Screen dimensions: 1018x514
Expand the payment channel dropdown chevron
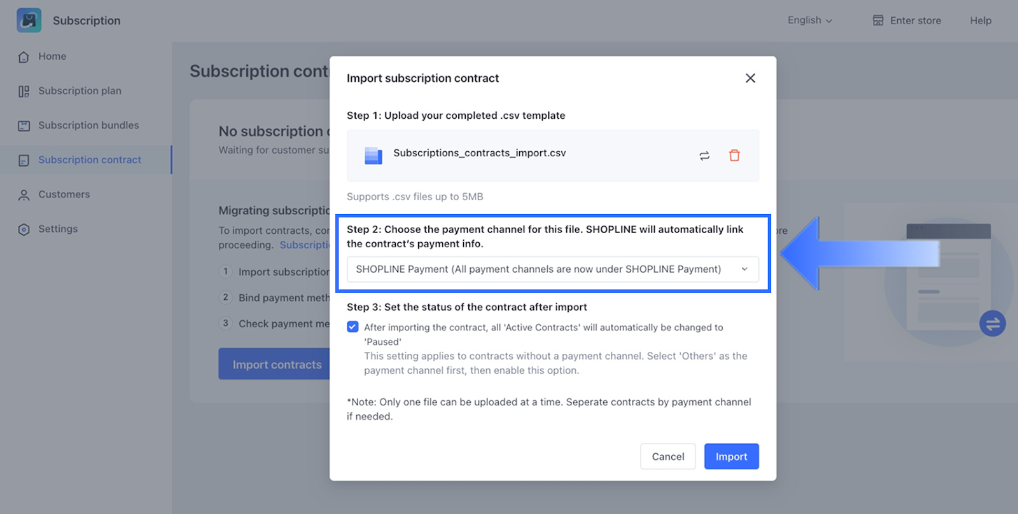coord(744,269)
